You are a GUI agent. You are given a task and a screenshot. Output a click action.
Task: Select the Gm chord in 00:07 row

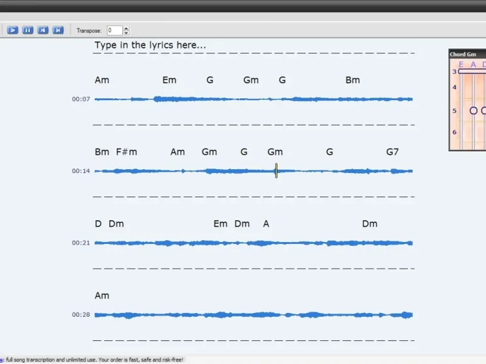pyautogui.click(x=251, y=80)
